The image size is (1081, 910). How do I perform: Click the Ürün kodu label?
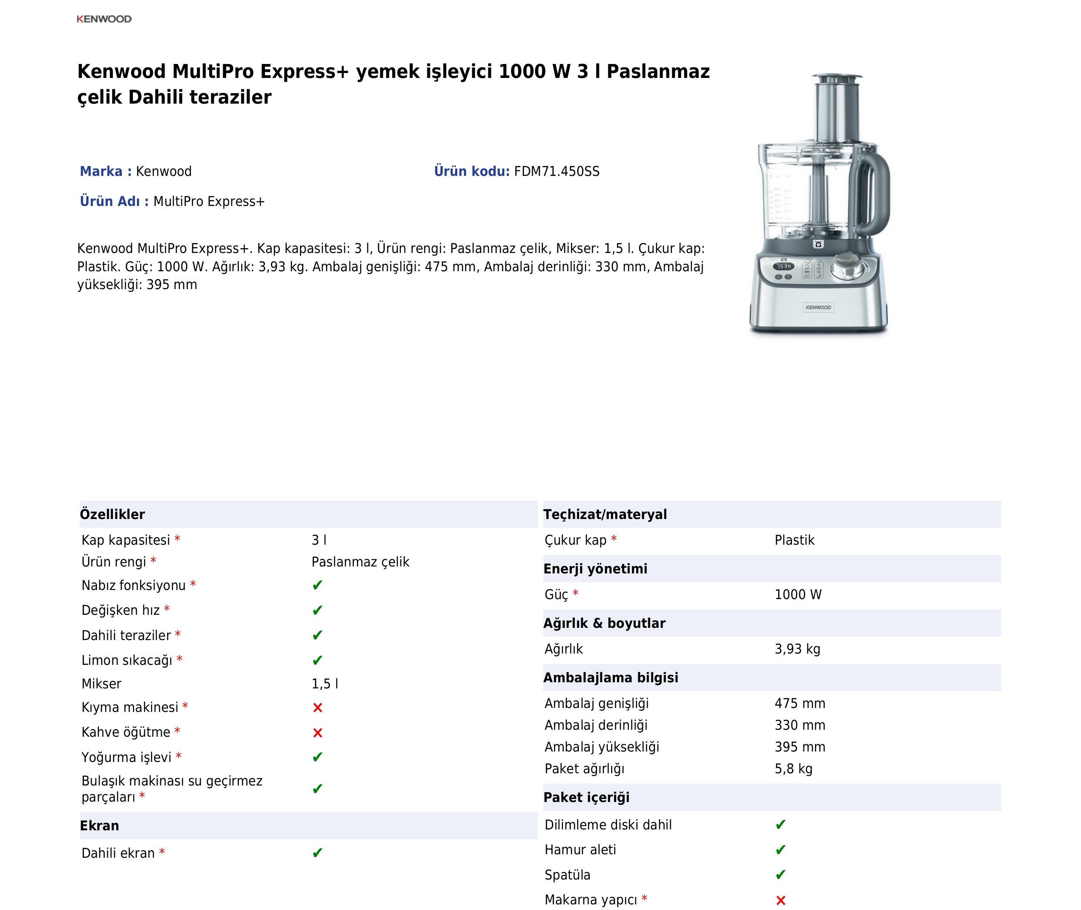(x=471, y=171)
